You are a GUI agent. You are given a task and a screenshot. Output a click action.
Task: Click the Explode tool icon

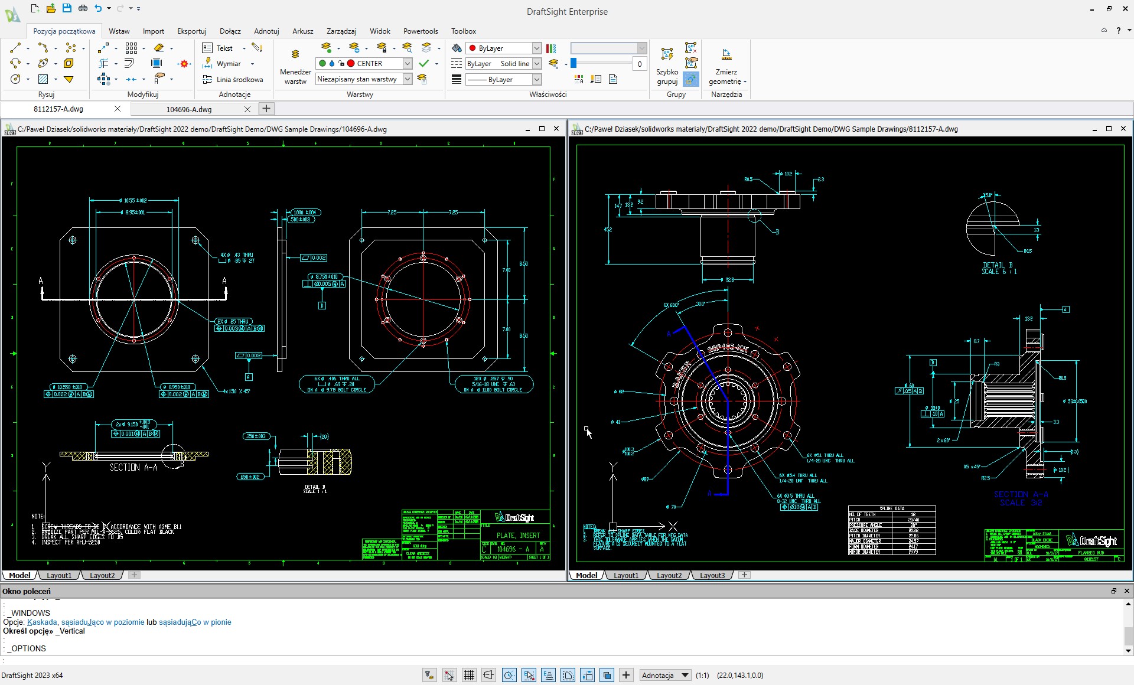(184, 64)
